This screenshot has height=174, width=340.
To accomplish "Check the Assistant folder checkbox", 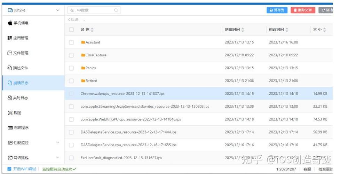I will pyautogui.click(x=71, y=42).
